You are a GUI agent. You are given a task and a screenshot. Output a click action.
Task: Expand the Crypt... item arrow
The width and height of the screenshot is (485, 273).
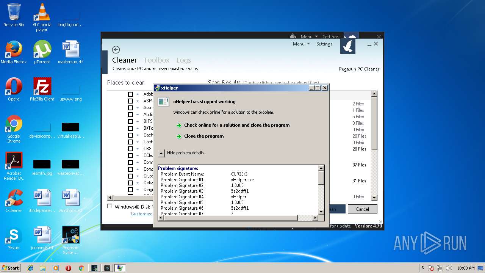pos(138,176)
